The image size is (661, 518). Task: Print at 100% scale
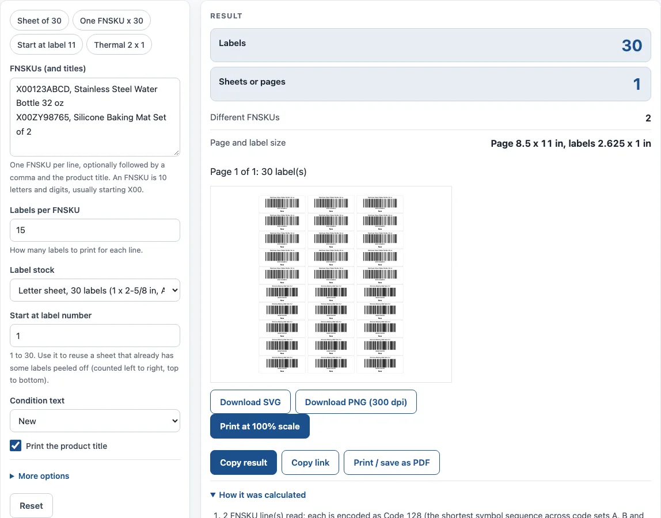(x=260, y=426)
